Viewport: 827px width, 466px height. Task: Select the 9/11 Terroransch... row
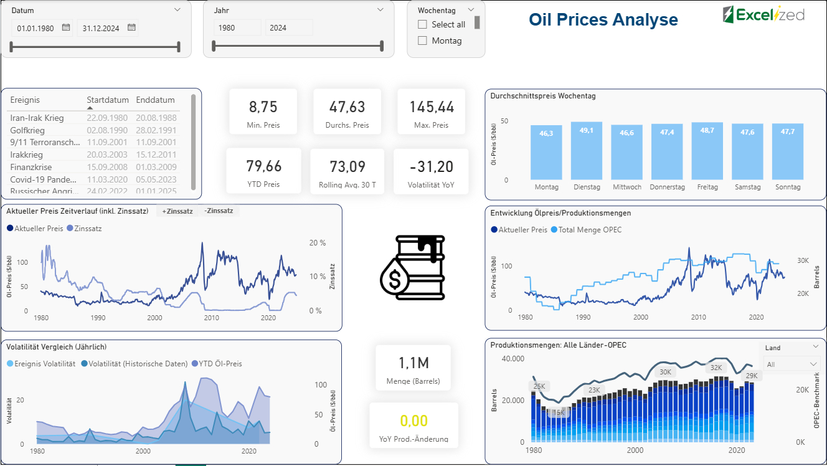tap(93, 142)
